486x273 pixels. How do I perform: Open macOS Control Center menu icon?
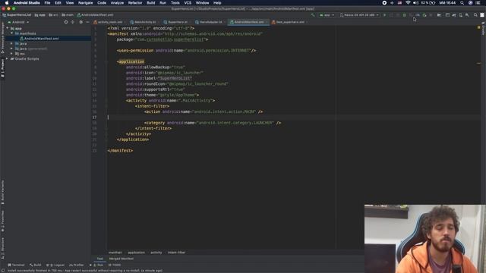tap(478, 3)
